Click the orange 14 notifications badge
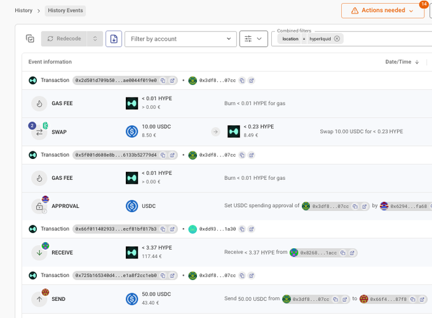This screenshot has width=432, height=318. [x=424, y=4]
